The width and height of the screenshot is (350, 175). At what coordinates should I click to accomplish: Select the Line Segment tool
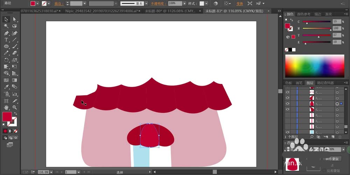click(x=14, y=39)
